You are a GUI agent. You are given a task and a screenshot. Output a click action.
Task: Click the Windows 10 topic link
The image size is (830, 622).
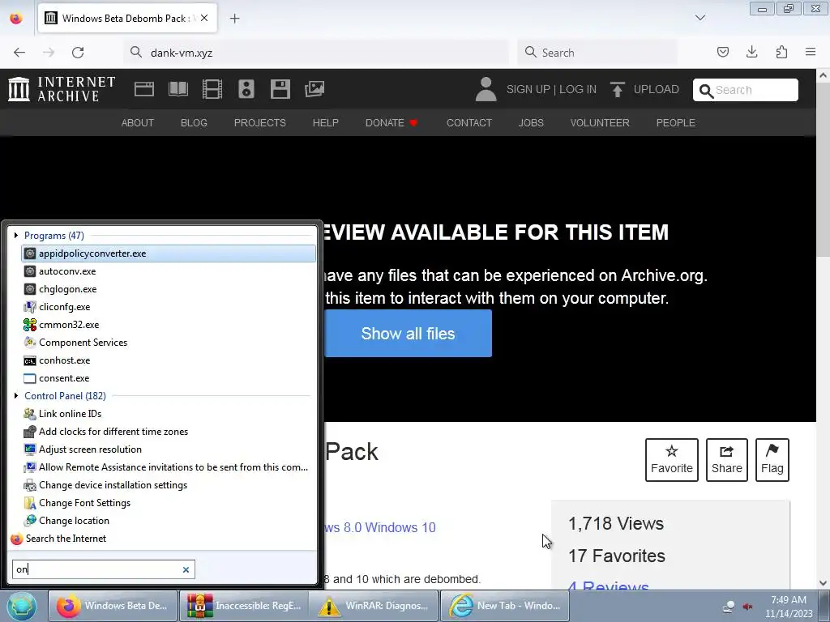400,527
